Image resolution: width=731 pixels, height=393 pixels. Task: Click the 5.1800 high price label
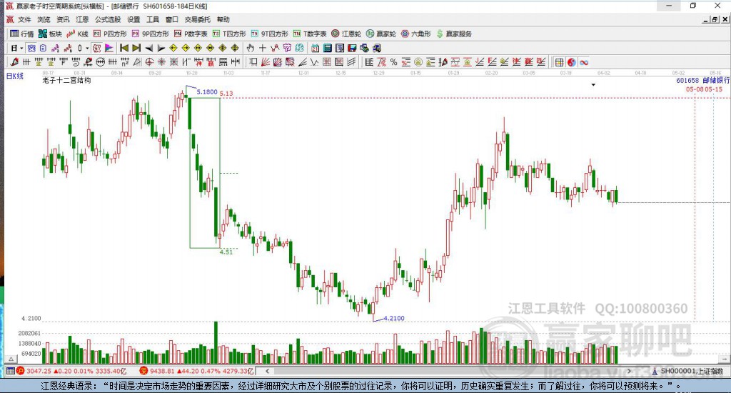207,92
